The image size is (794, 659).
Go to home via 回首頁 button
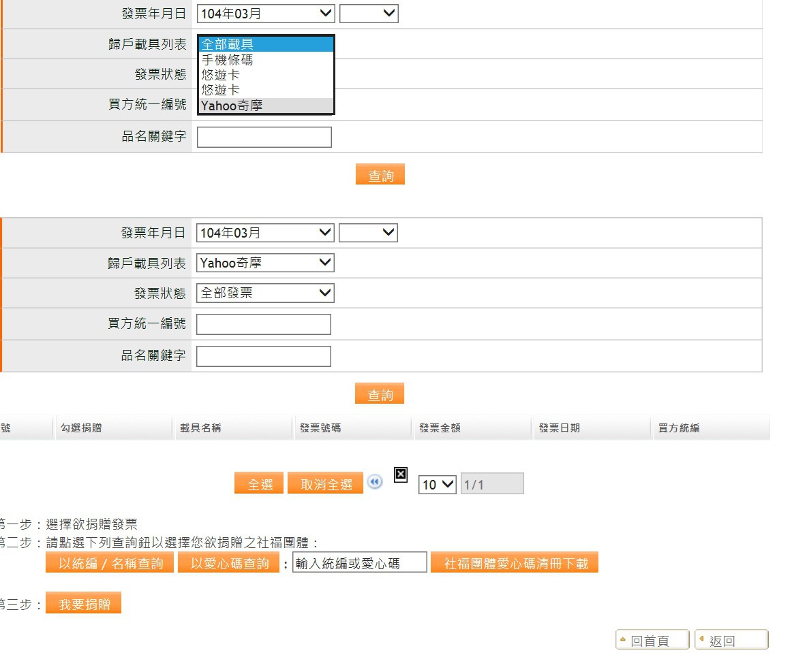(652, 641)
